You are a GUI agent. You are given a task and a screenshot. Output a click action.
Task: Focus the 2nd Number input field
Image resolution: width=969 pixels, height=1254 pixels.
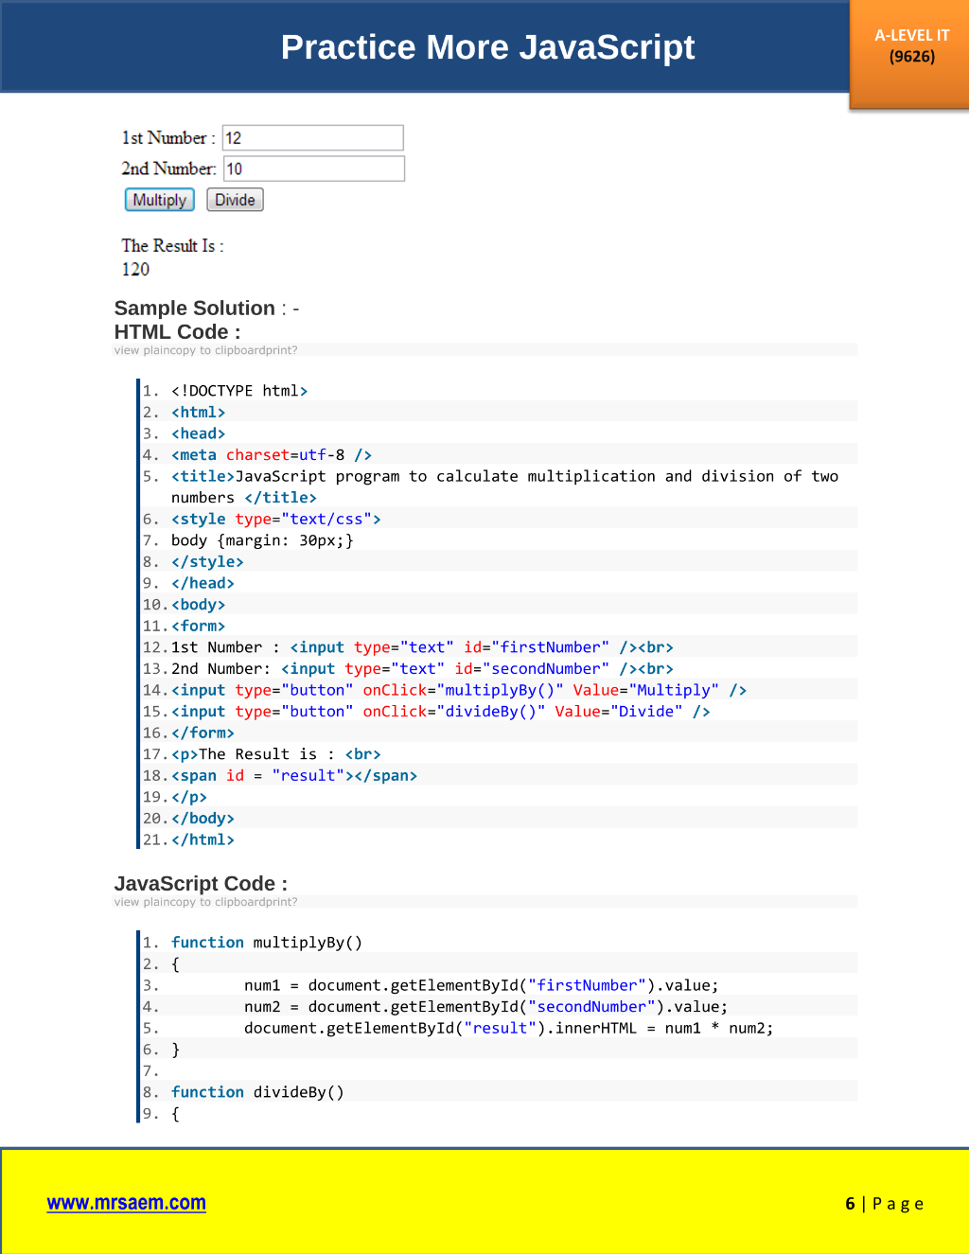[x=313, y=168]
